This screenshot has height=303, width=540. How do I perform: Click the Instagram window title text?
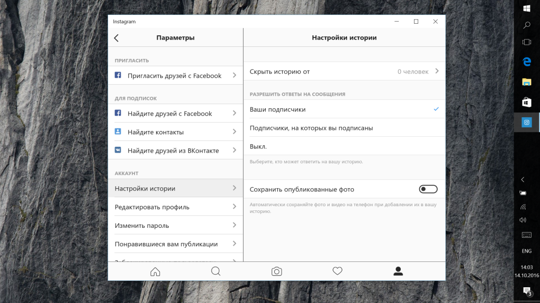124,21
